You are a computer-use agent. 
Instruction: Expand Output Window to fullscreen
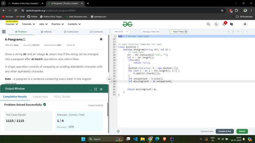[96, 89]
